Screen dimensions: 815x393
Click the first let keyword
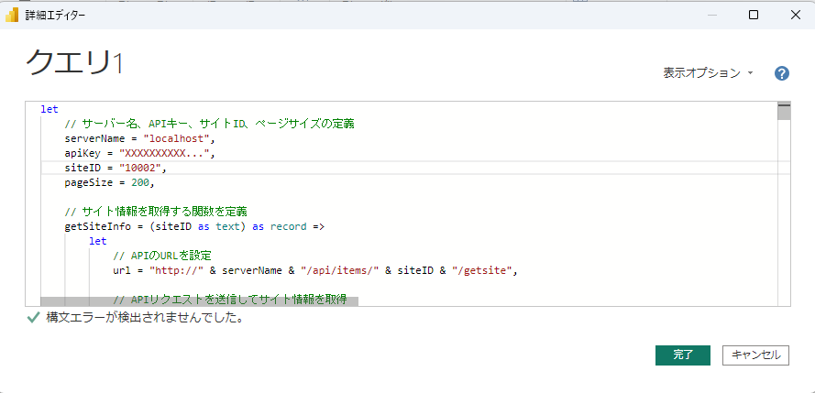point(50,110)
